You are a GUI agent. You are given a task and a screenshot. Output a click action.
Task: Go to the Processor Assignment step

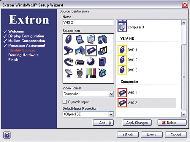click(x=27, y=45)
